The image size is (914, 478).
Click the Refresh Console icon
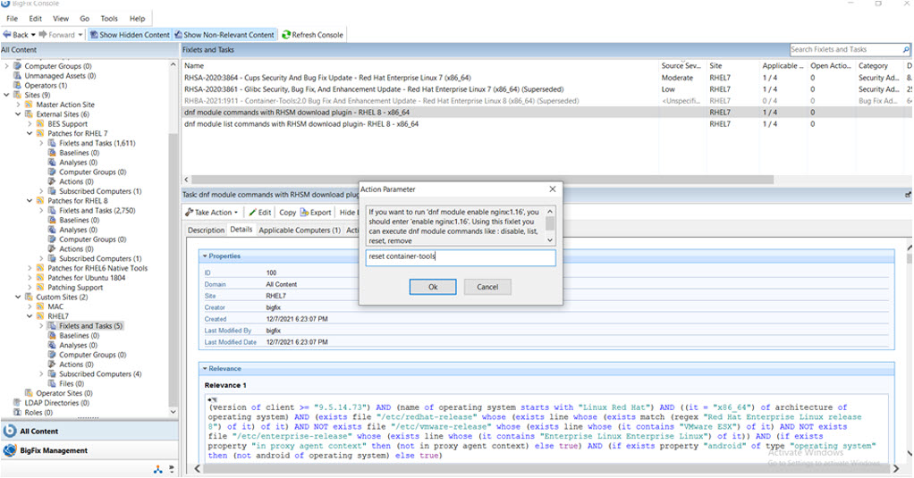coord(286,35)
